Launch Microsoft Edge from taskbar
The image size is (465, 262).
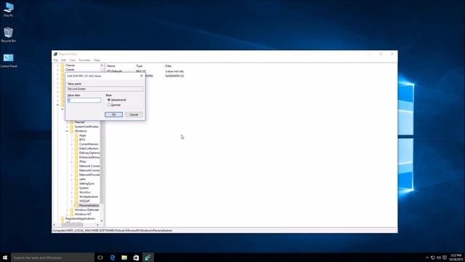pos(113,258)
